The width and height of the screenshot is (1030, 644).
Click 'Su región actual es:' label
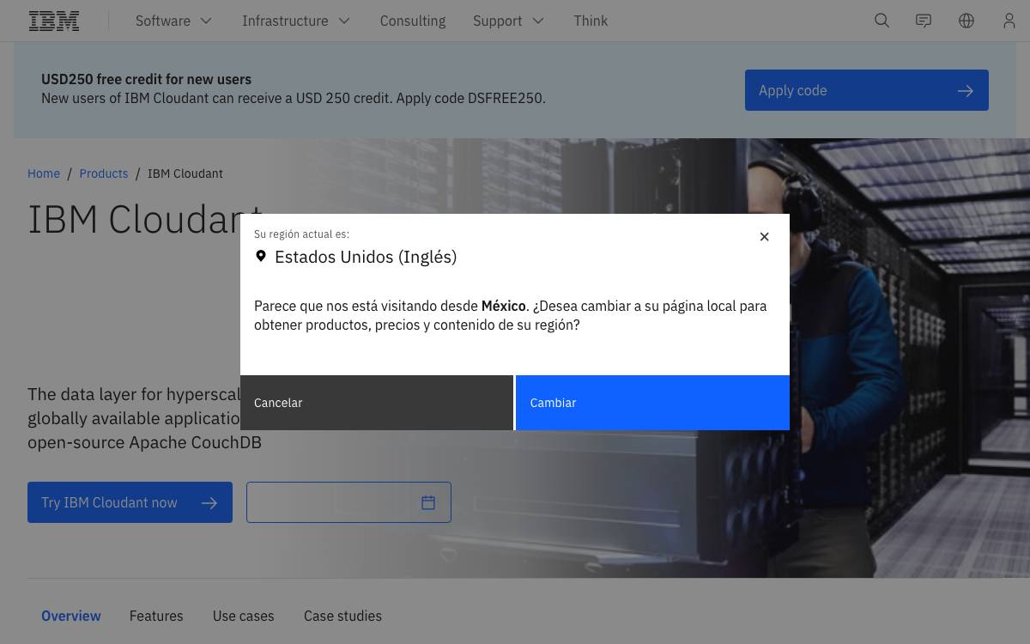coord(301,234)
